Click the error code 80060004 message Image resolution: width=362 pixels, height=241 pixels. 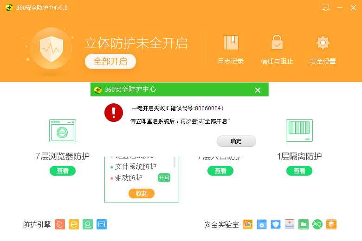point(177,108)
